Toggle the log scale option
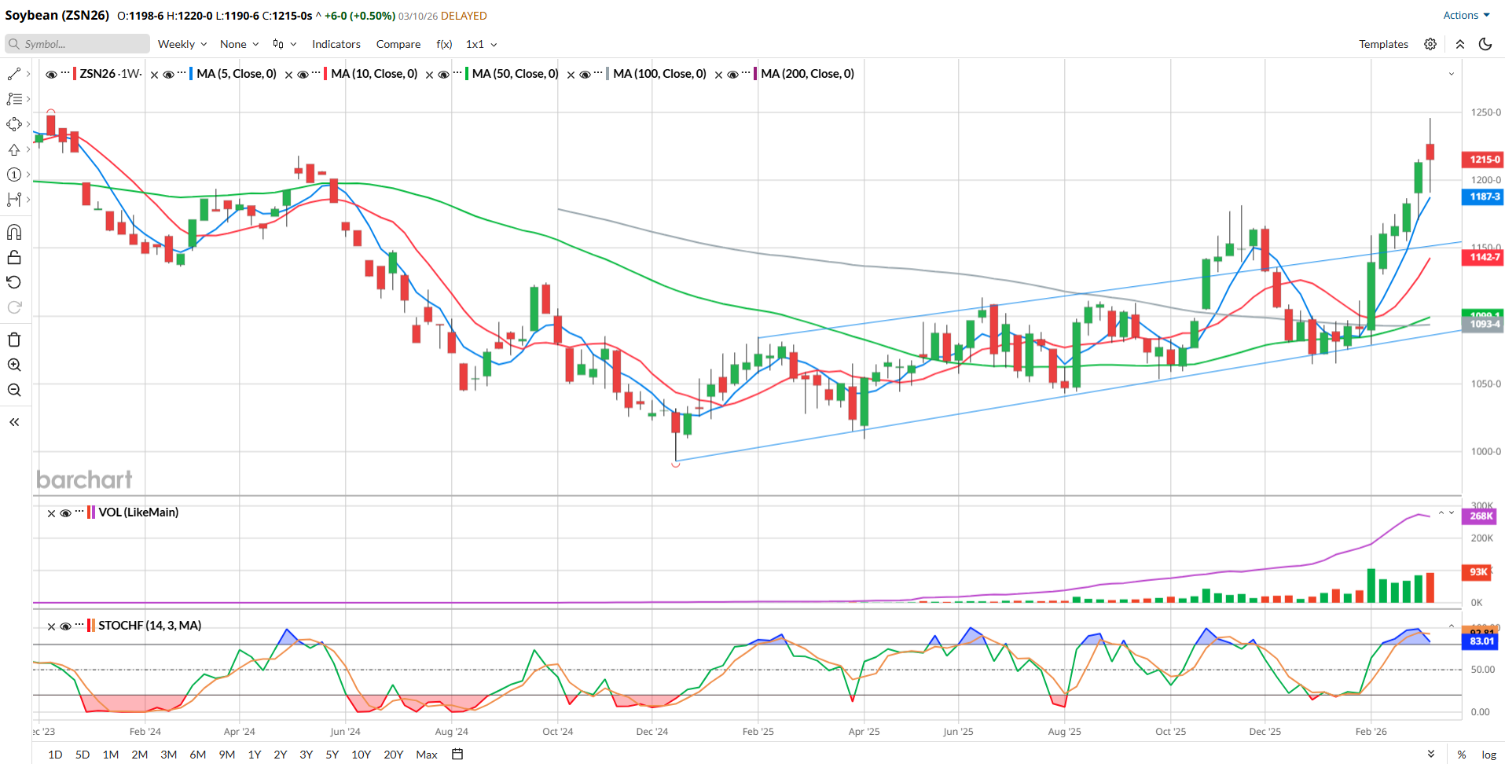The height and width of the screenshot is (764, 1505). (1488, 755)
